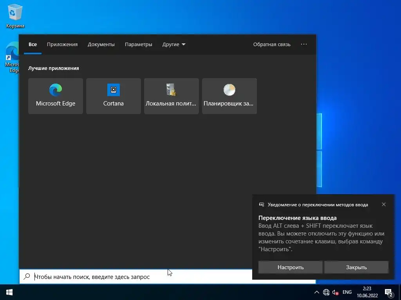This screenshot has width=401, height=300.
Task: Open the three-dots options menu
Action: (304, 45)
